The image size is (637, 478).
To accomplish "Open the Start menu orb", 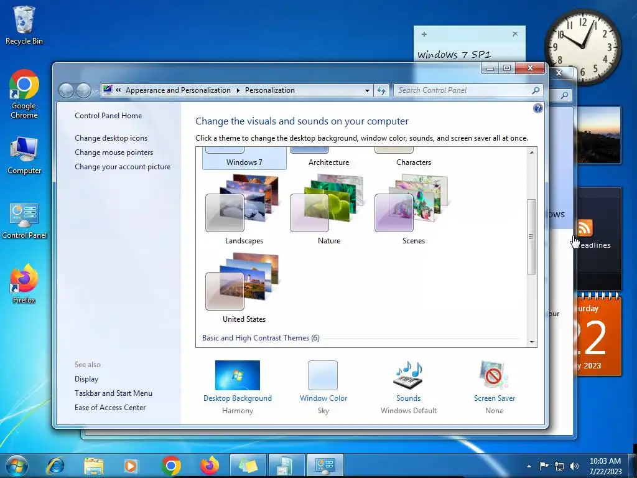I will click(x=17, y=466).
